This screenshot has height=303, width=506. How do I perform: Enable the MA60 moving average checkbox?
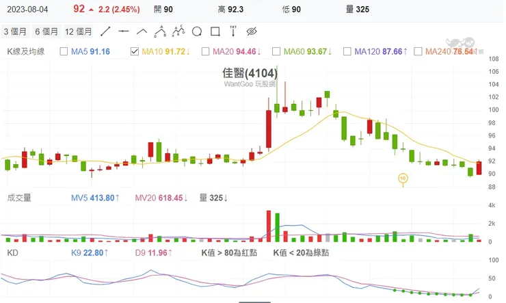(276, 51)
